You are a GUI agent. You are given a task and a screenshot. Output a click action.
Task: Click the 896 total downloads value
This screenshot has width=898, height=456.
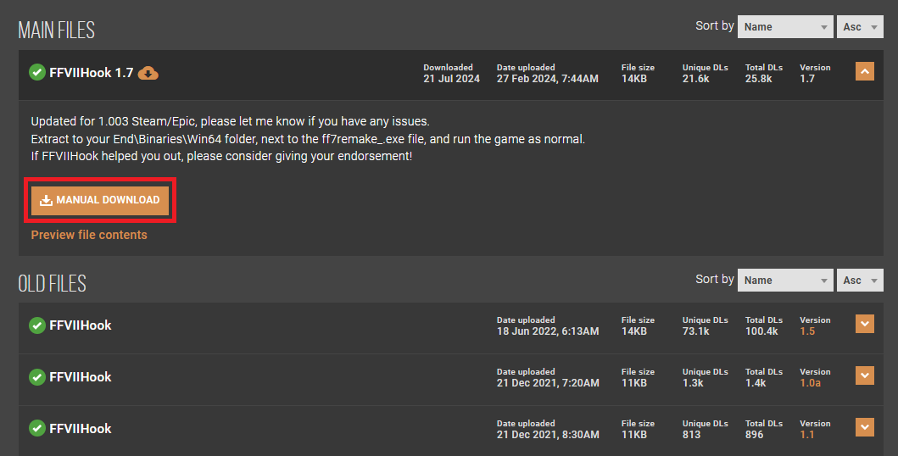point(754,435)
